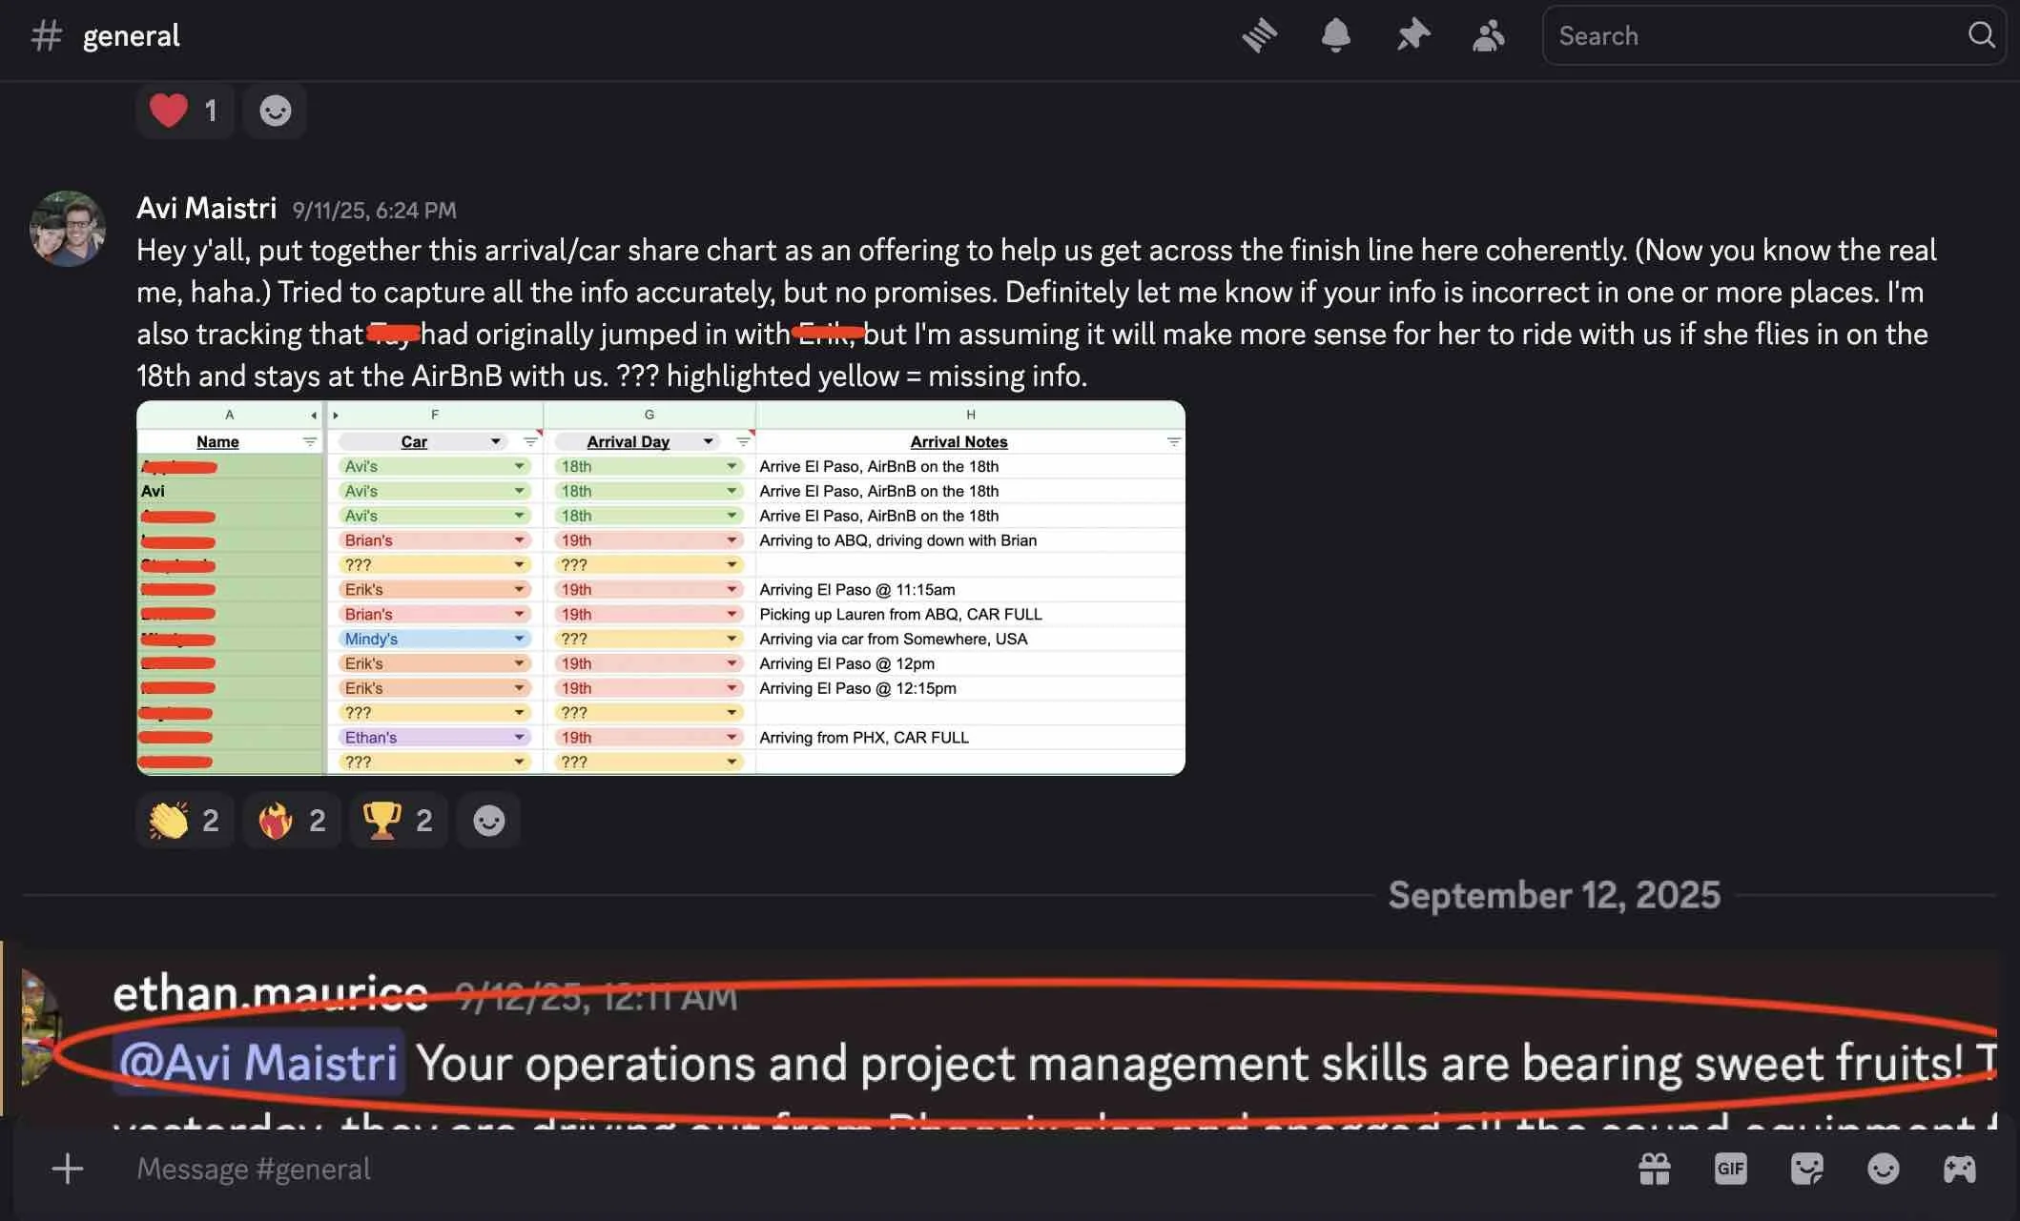The width and height of the screenshot is (2020, 1221).
Task: Open the sticker picker icon
Action: 1806,1169
